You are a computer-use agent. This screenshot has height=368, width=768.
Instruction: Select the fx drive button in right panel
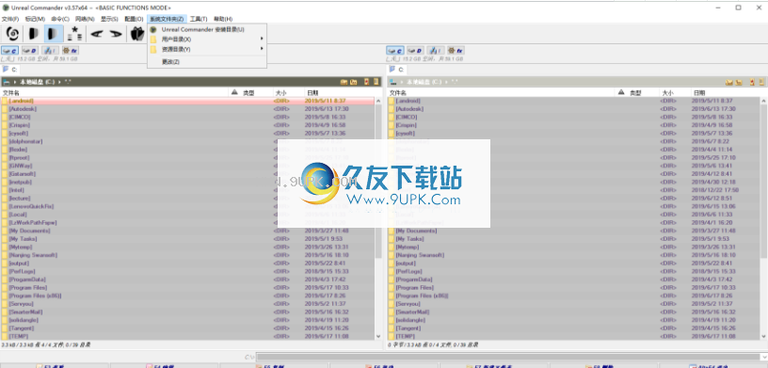pos(456,51)
